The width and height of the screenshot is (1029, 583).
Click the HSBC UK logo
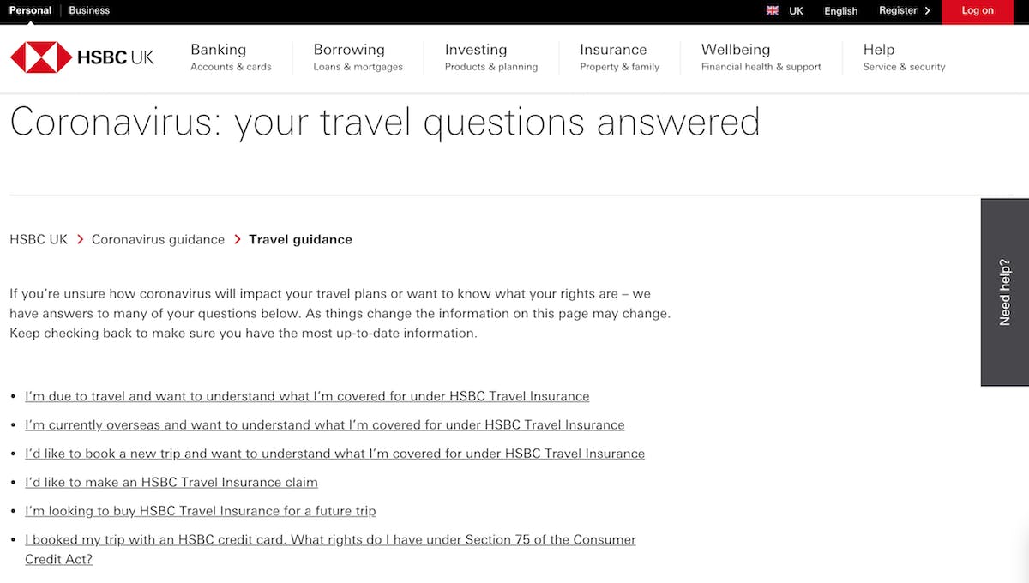click(82, 57)
